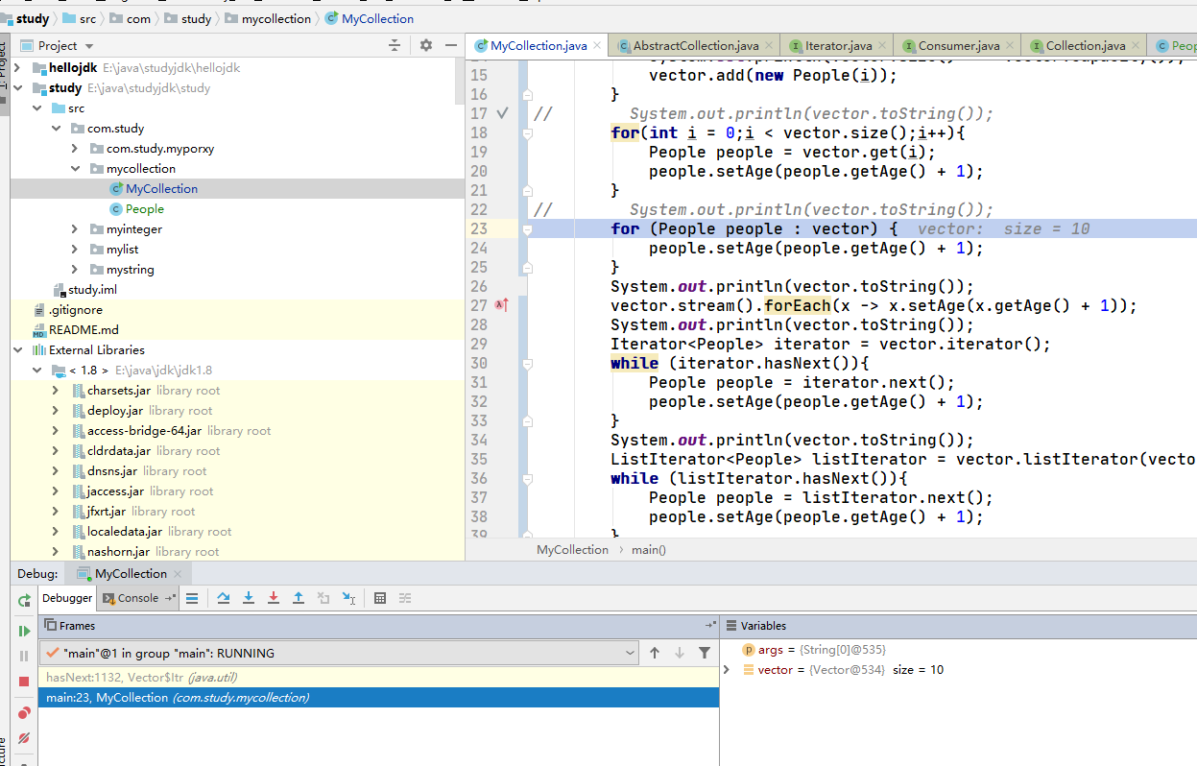Stop the debug session with red square
Image resolution: width=1197 pixels, height=766 pixels.
(x=24, y=682)
